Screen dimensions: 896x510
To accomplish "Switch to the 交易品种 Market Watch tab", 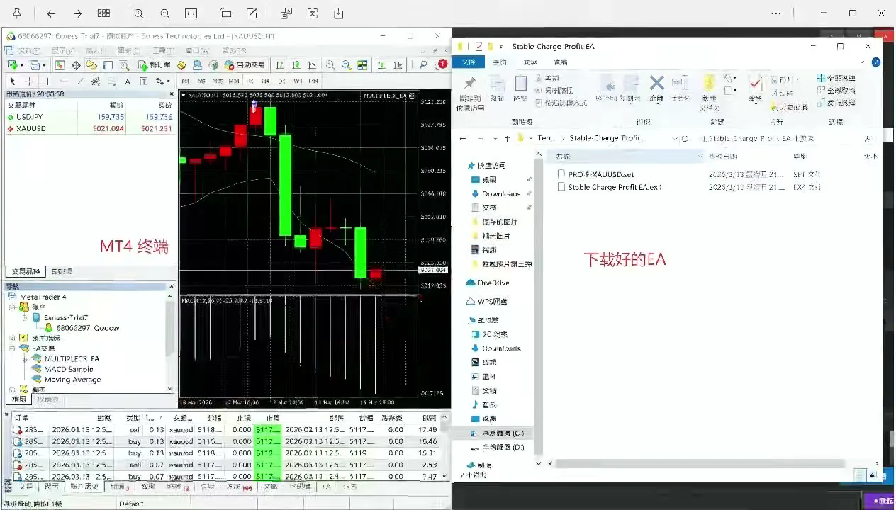I will 25,271.
